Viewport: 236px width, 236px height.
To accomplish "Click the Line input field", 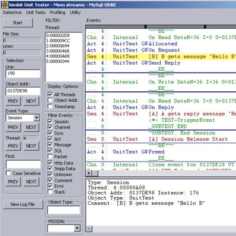I will 23,74.
